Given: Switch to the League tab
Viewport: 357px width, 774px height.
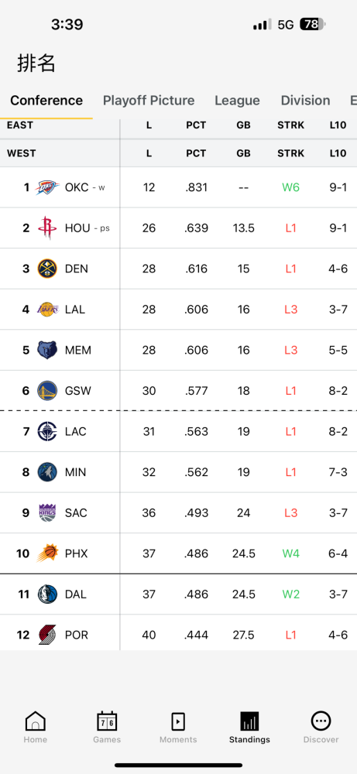Looking at the screenshot, I should (237, 101).
